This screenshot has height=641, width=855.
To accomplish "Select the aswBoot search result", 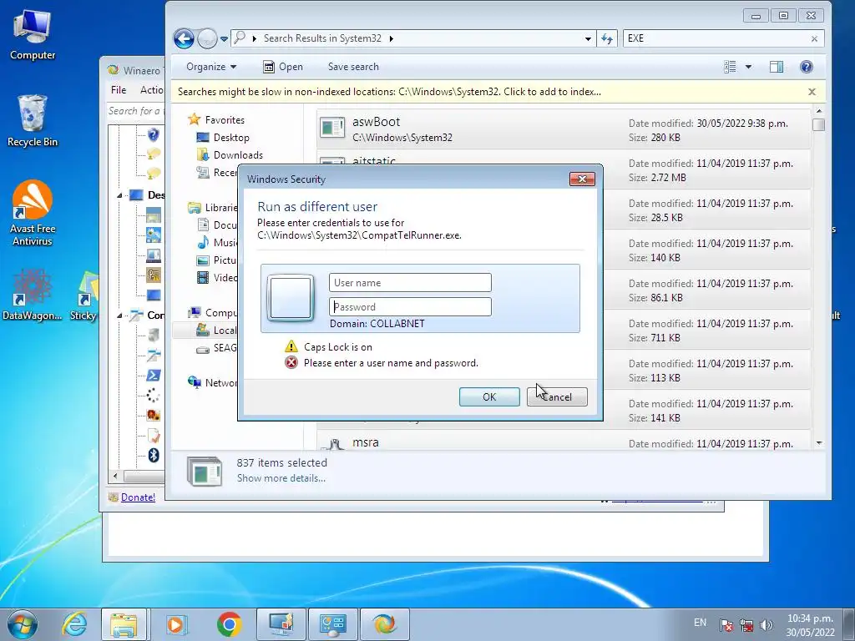I will 564,129.
